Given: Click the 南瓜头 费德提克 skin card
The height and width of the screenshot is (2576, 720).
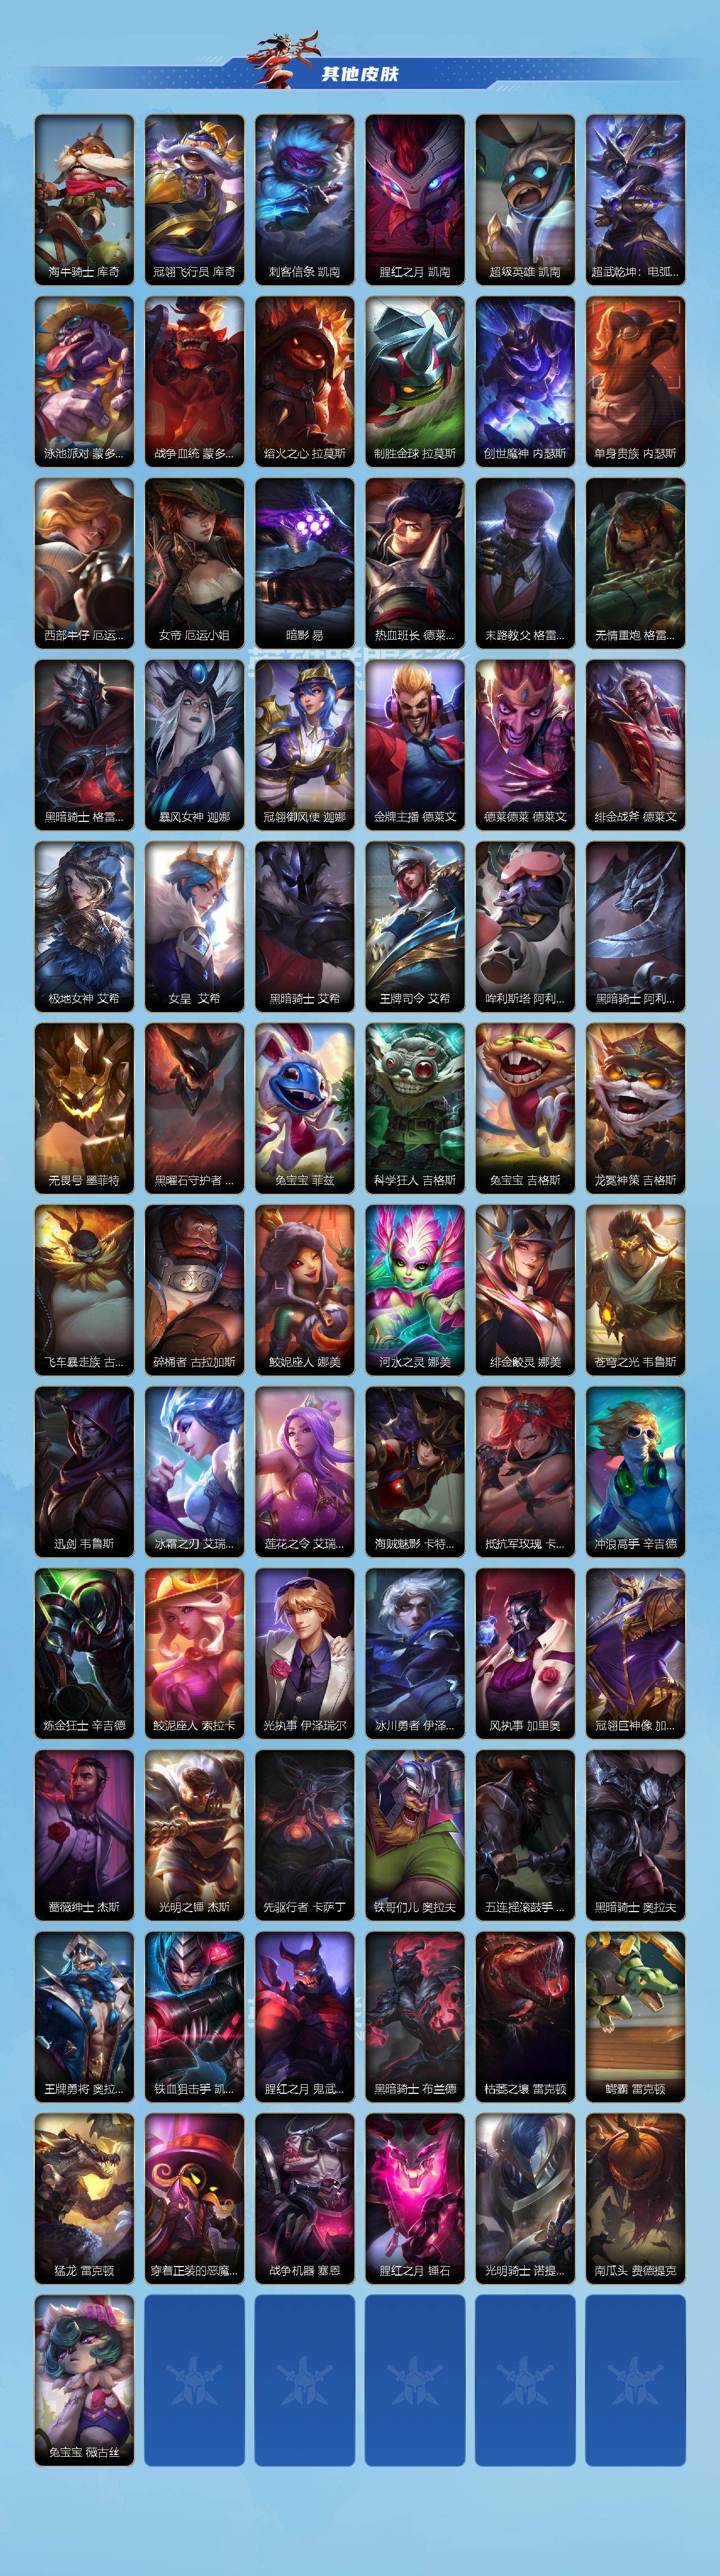Looking at the screenshot, I should (635, 2200).
